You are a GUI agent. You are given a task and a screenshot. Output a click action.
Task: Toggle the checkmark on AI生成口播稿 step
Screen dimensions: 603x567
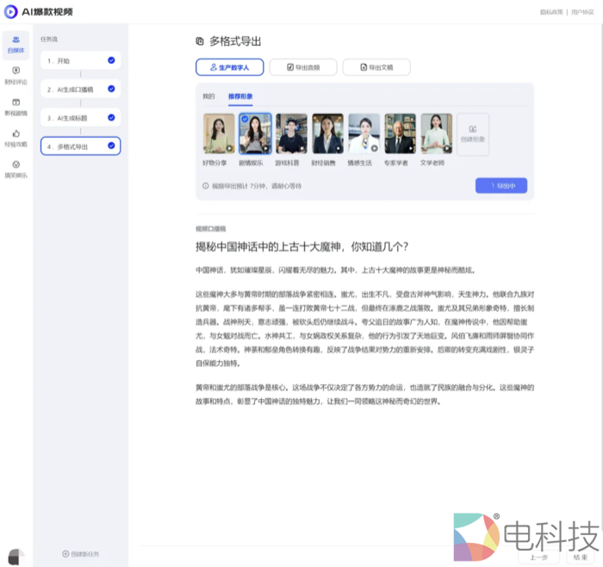(x=111, y=89)
